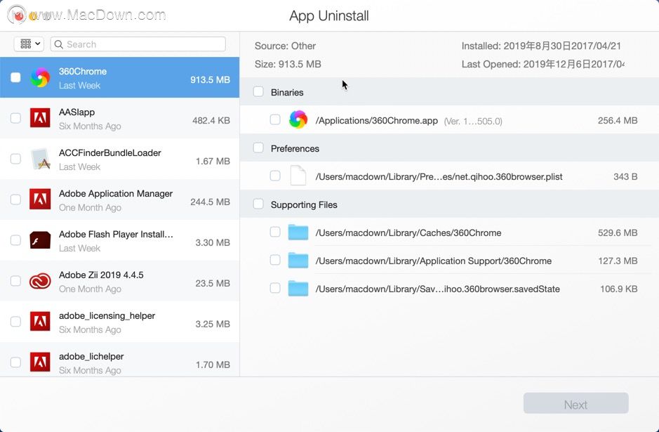Check the Caches/360Chrome folder checkbox

[x=275, y=233]
